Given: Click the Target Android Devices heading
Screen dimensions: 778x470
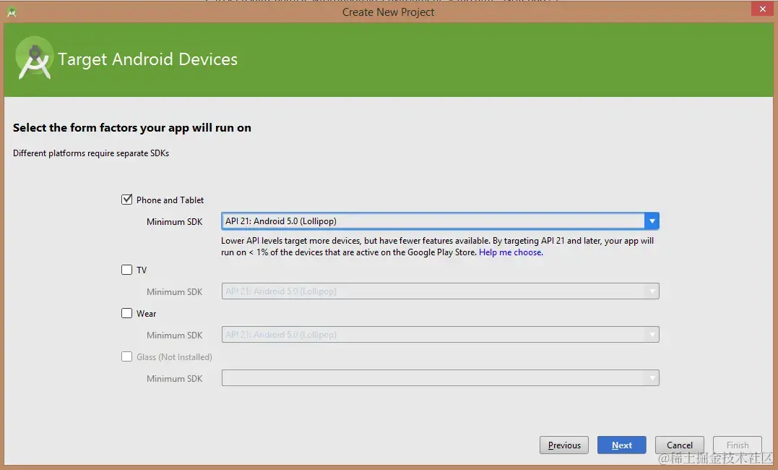Looking at the screenshot, I should [x=148, y=59].
